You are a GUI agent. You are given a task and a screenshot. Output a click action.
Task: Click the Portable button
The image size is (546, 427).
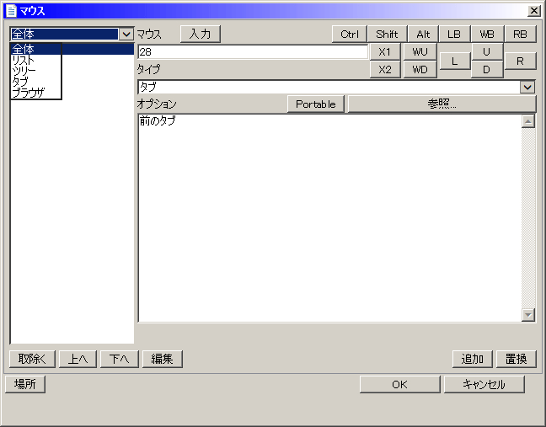pyautogui.click(x=316, y=104)
